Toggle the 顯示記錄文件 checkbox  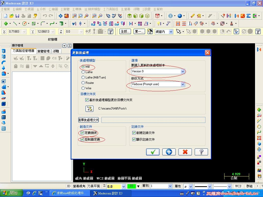pos(134,139)
